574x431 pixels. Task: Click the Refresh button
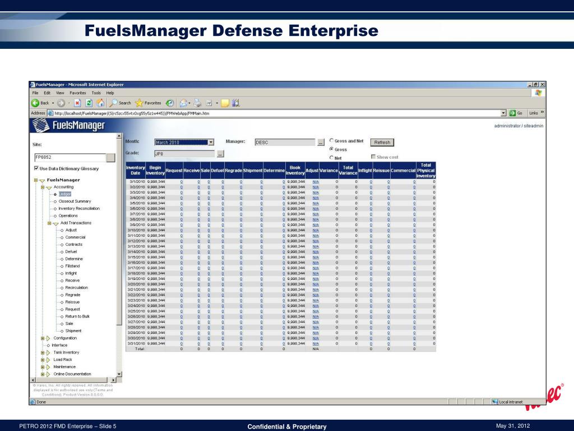pos(382,142)
